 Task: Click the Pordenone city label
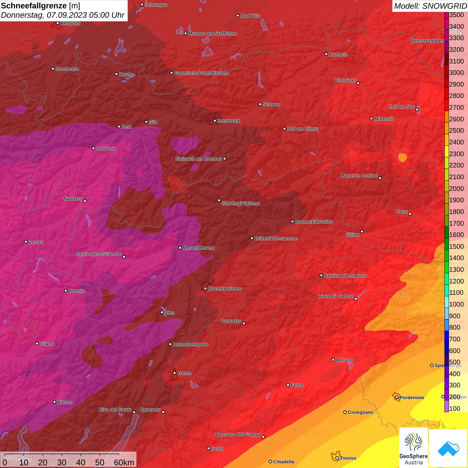coord(412,397)
